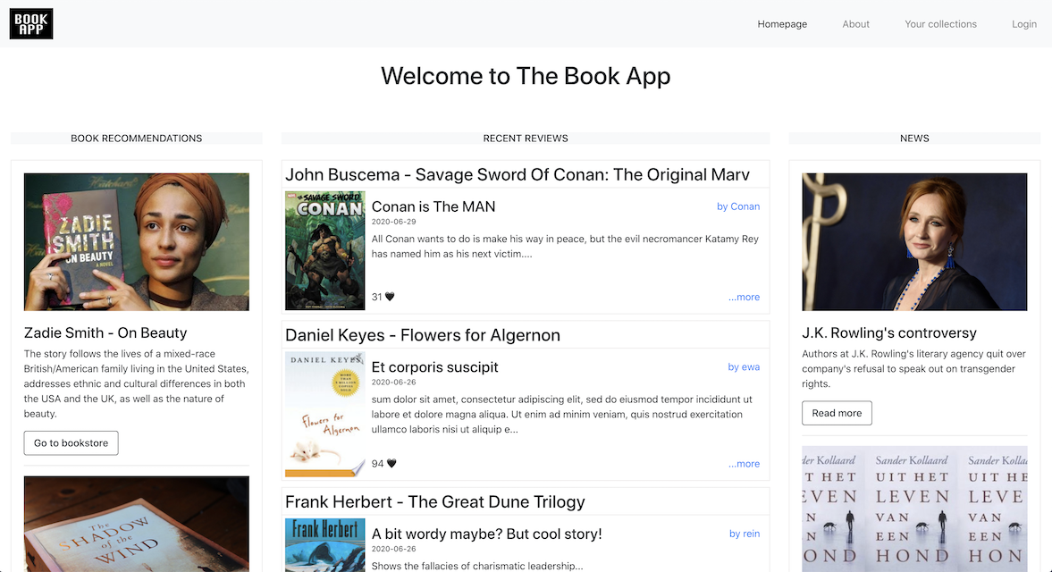The image size is (1052, 572).
Task: Click the Conan review excerpt text
Action: [x=565, y=246]
